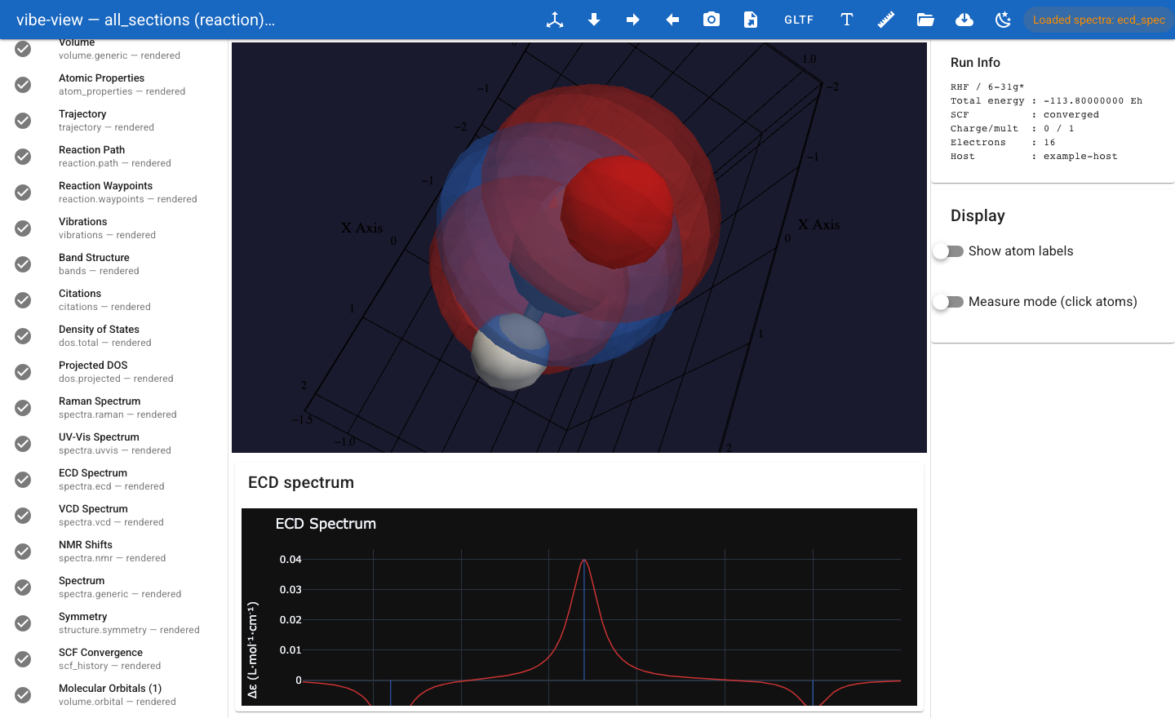Open the Reaction Path section
The image size is (1175, 718).
tap(114, 157)
